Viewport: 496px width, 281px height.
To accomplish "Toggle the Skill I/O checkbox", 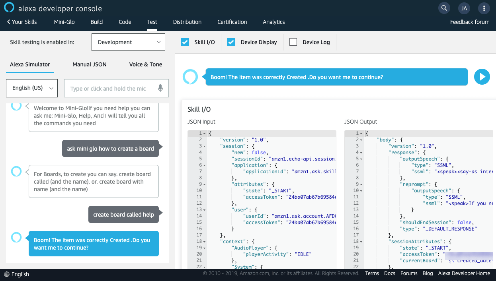I will pyautogui.click(x=185, y=42).
